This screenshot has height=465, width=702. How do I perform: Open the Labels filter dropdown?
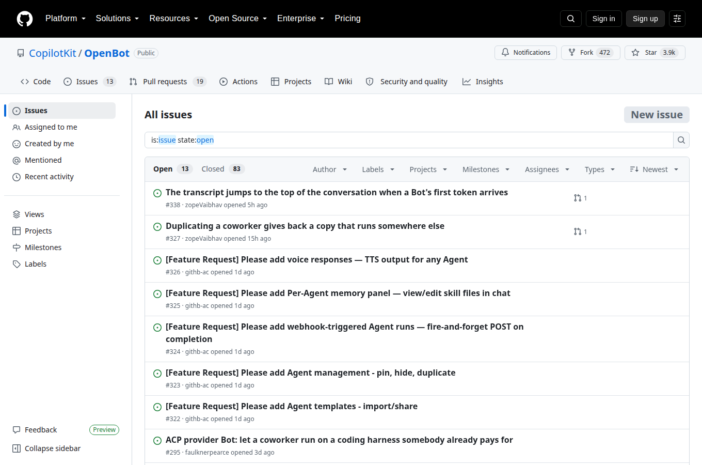[x=378, y=169]
